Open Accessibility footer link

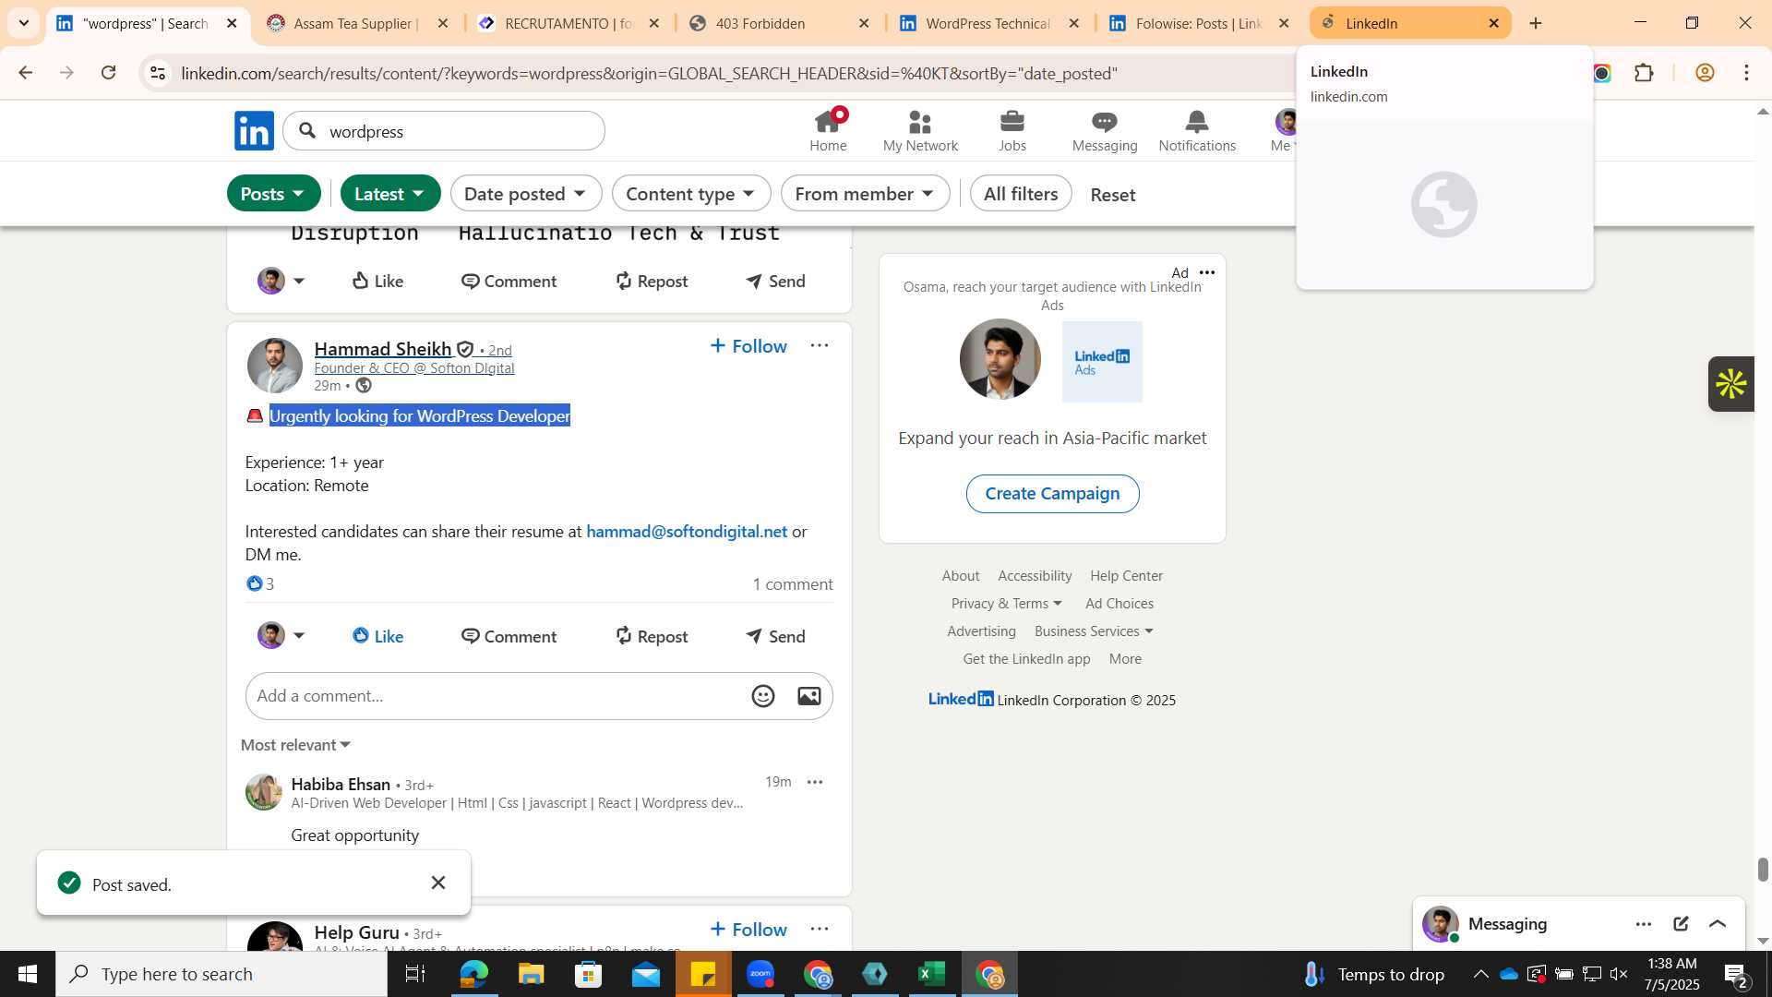[x=1035, y=575]
